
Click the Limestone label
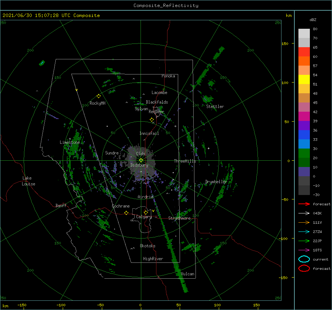click(70, 142)
